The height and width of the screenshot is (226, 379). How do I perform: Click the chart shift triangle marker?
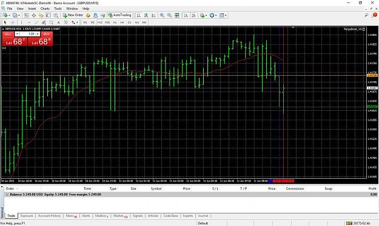tap(293, 28)
